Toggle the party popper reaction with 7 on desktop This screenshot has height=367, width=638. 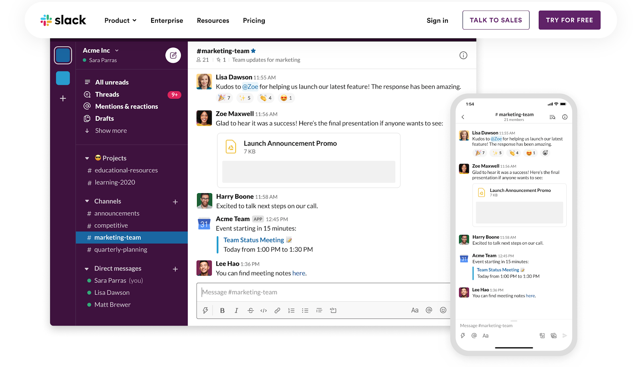pos(224,98)
